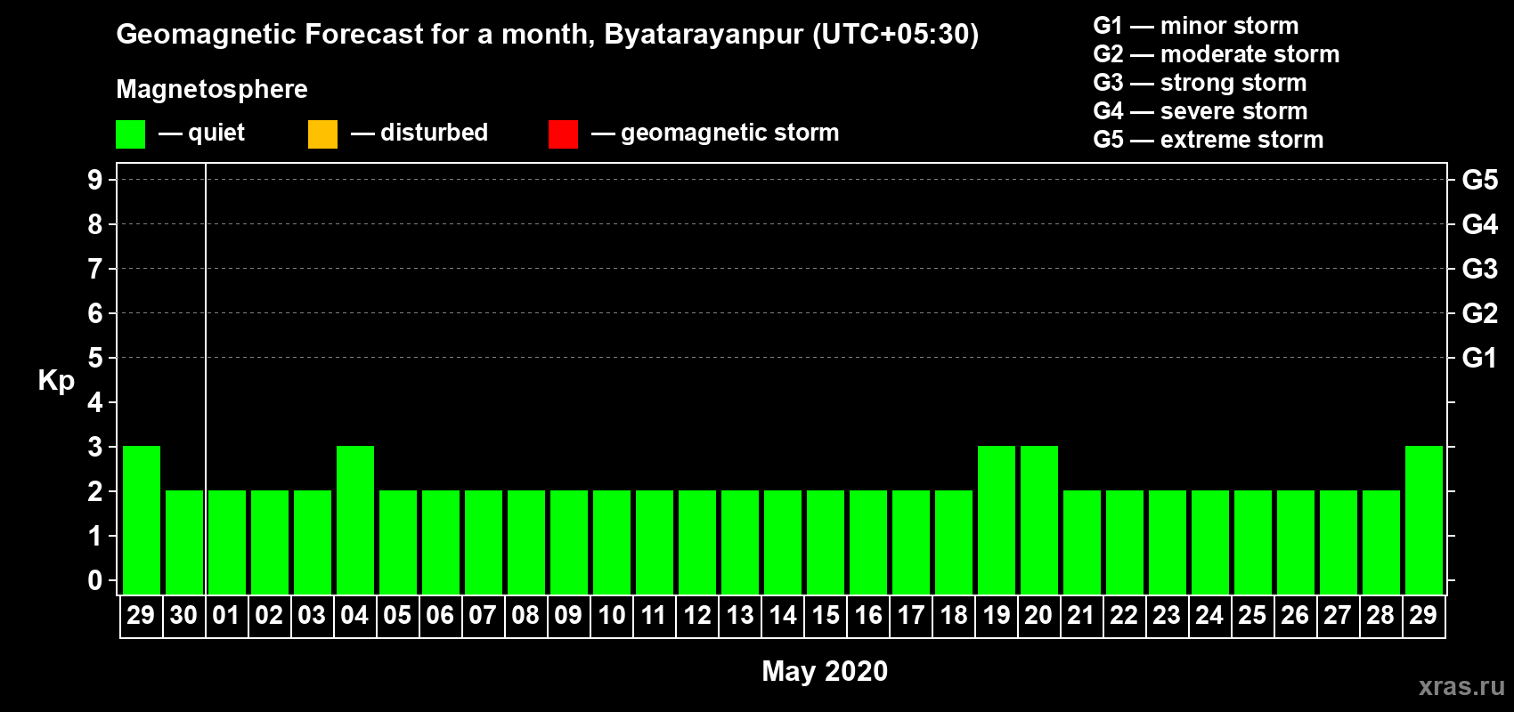The image size is (1514, 712).
Task: Click date label 15 on the axis
Action: (825, 616)
